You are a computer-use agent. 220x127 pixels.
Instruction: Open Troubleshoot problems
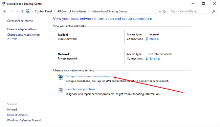(81, 89)
